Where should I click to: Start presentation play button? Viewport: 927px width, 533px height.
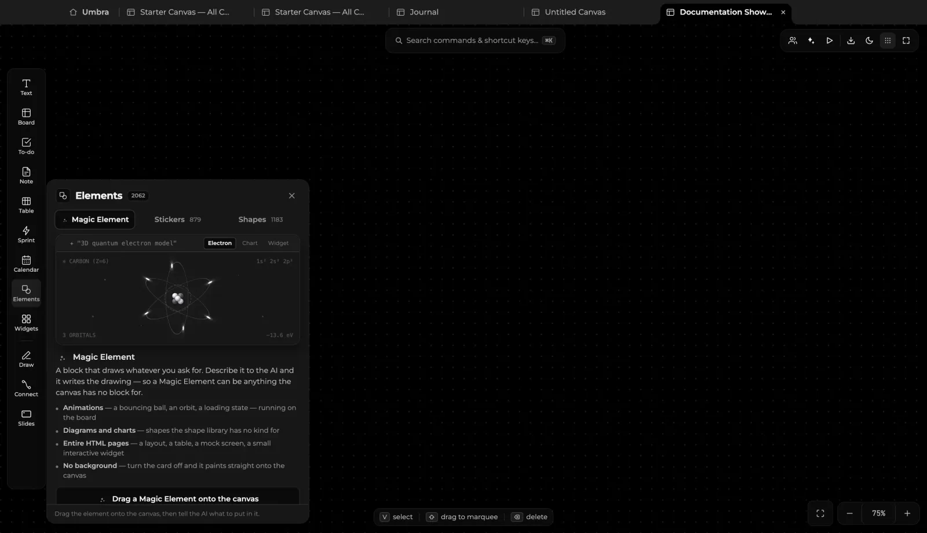(x=830, y=41)
